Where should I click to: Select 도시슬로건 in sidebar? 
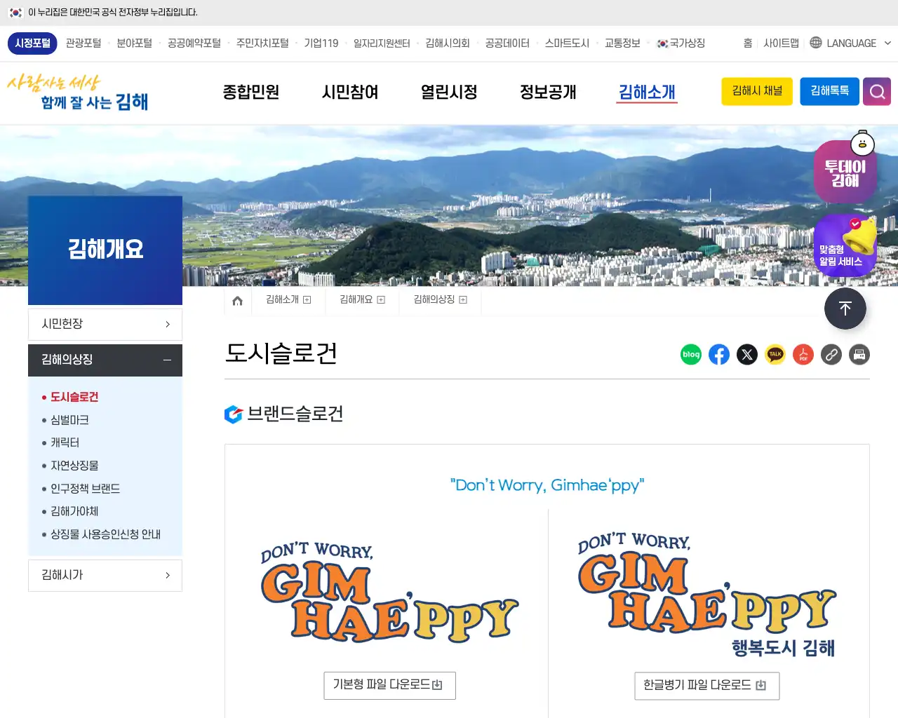click(74, 397)
